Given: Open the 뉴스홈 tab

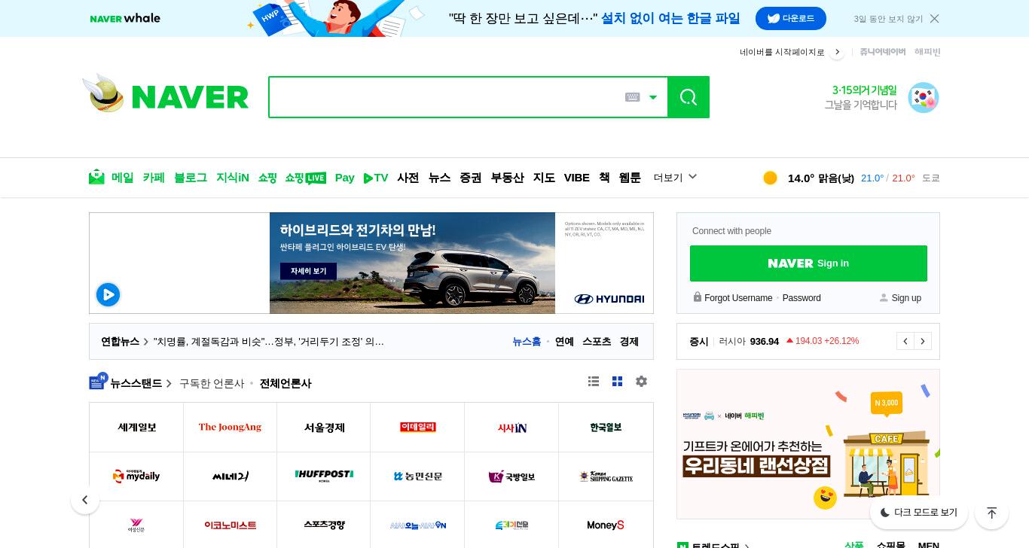Looking at the screenshot, I should (527, 342).
